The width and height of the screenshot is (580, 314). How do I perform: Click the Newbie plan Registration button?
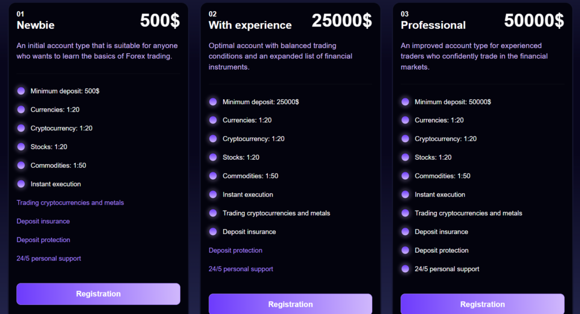click(x=98, y=294)
